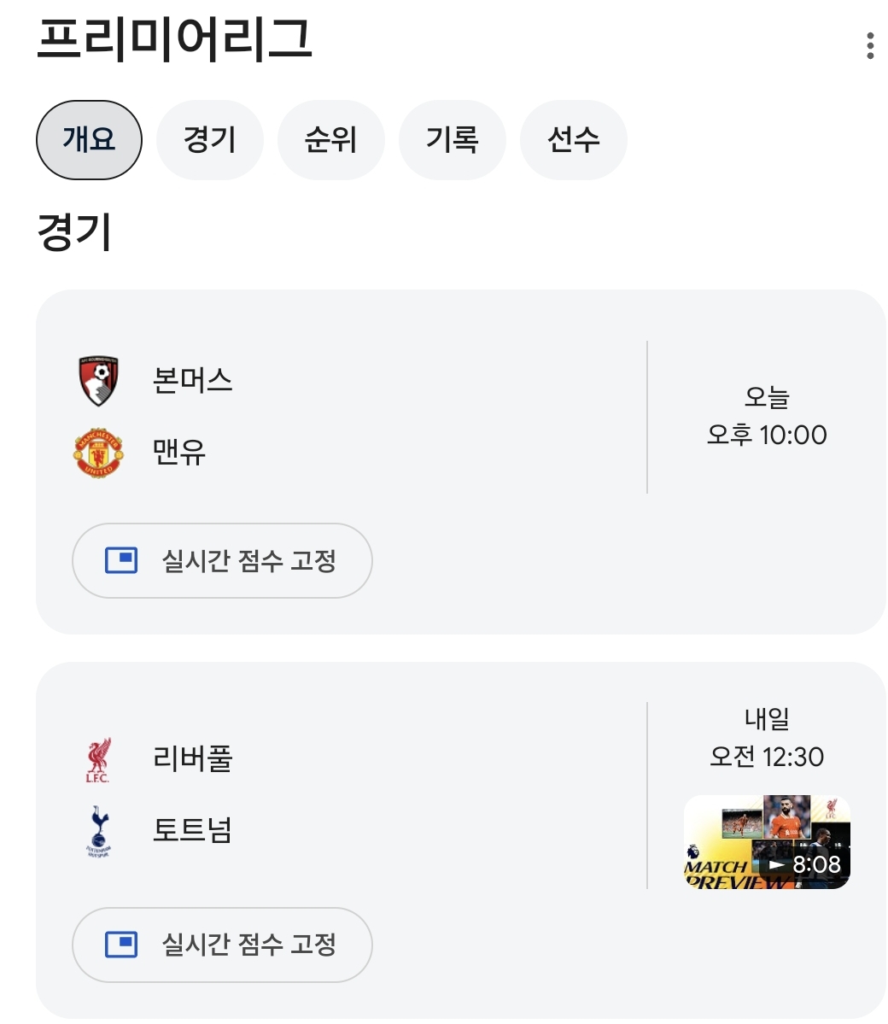This screenshot has height=1024, width=888.
Task: Open the 순위 standings tab
Action: (x=331, y=140)
